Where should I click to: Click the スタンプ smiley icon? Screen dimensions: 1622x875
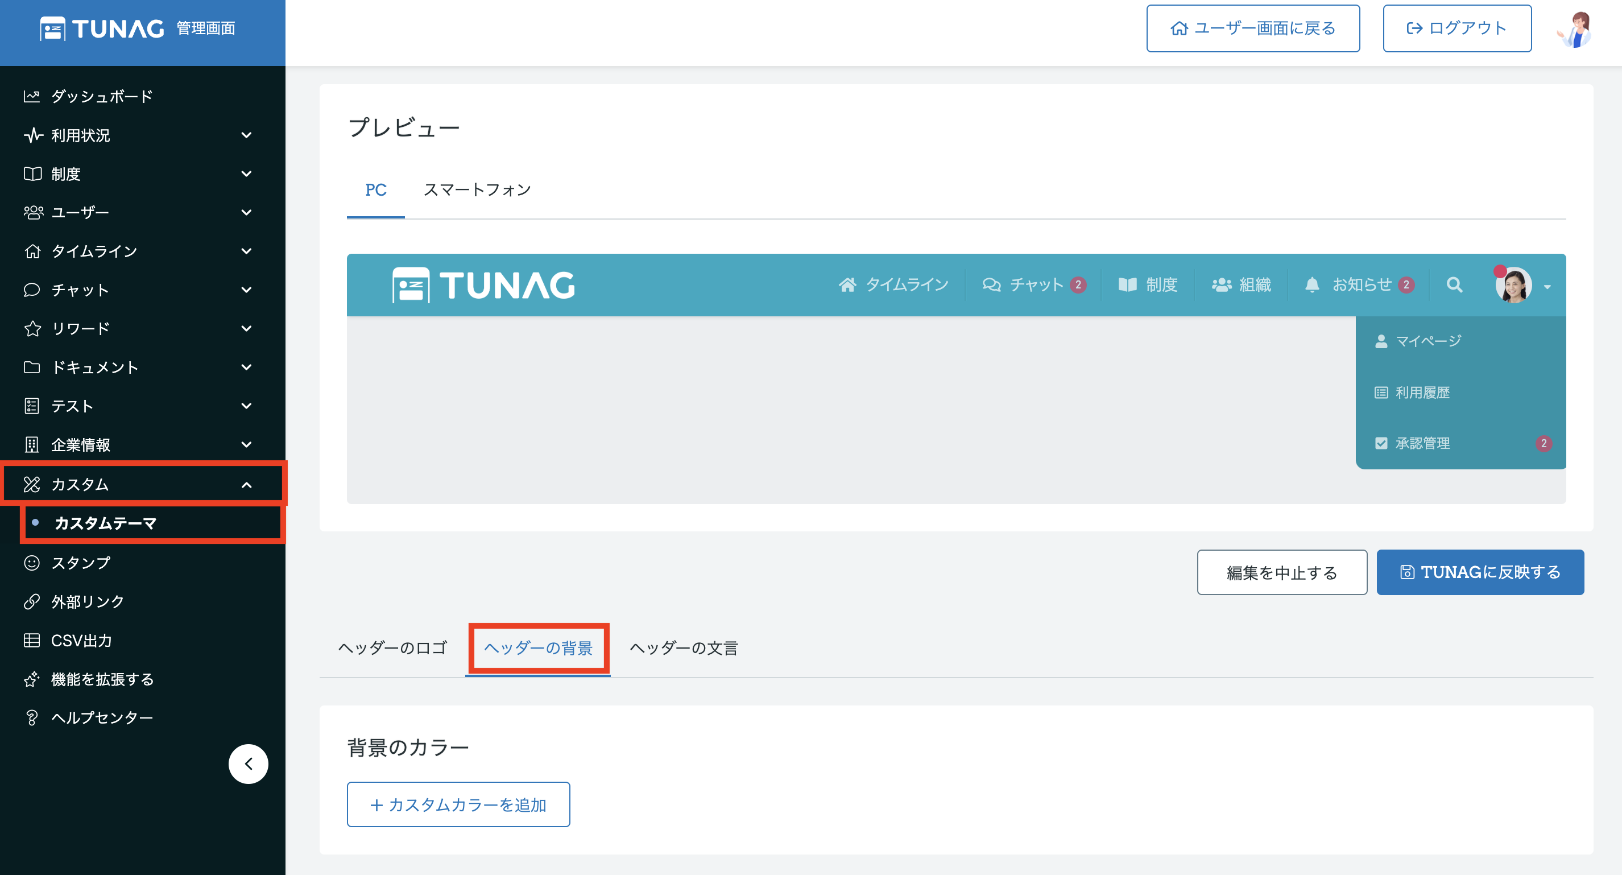pyautogui.click(x=31, y=563)
